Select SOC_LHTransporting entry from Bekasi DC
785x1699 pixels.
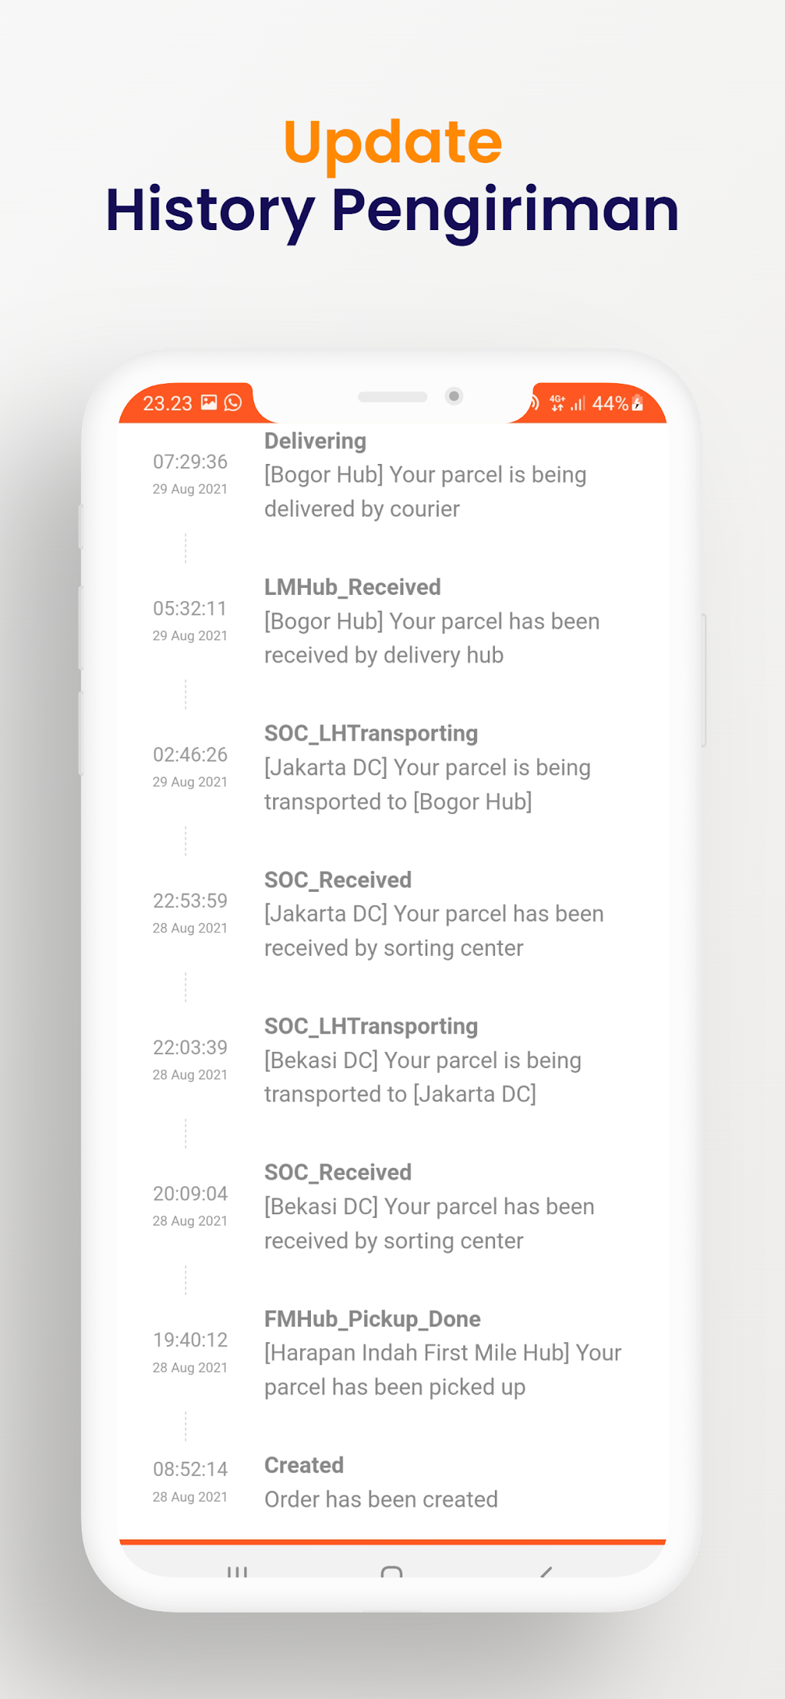pyautogui.click(x=423, y=1060)
